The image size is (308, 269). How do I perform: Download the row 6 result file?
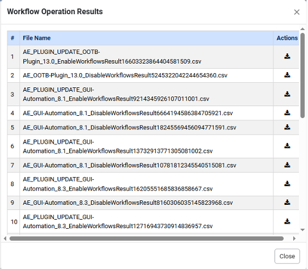pos(287,146)
